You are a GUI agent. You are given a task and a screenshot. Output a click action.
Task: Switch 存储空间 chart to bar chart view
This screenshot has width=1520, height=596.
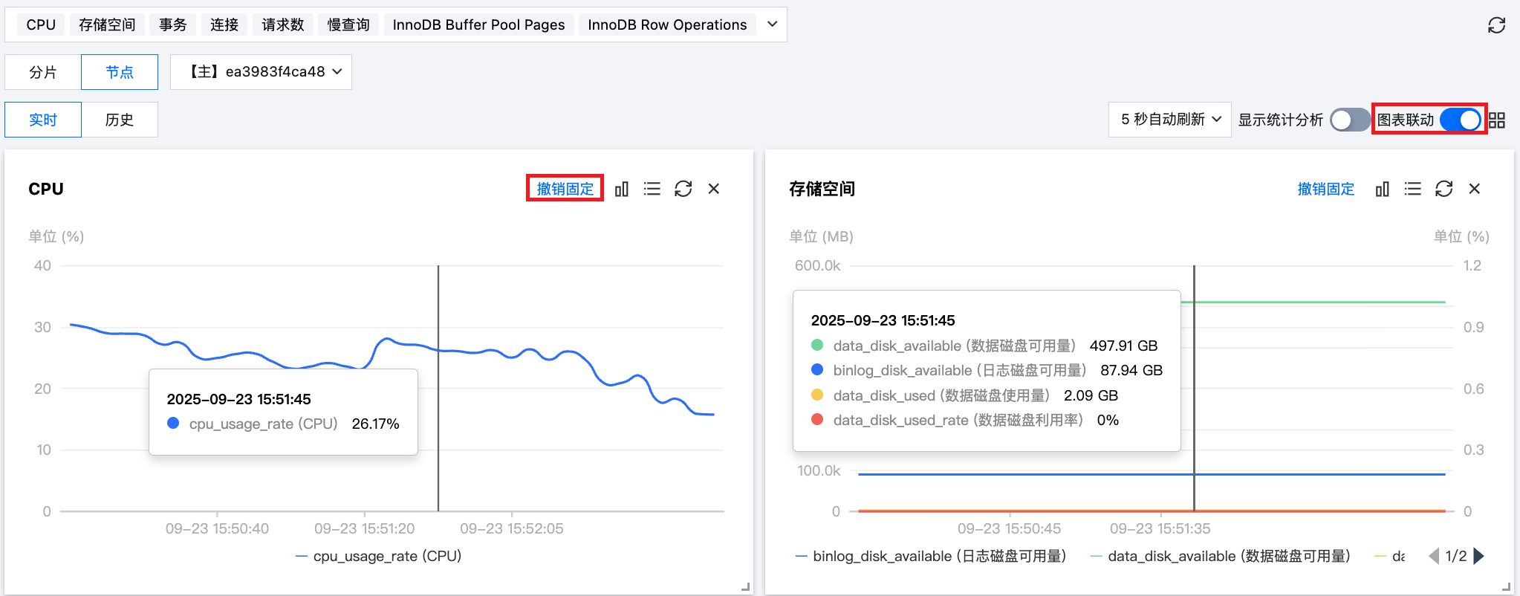(x=1382, y=190)
